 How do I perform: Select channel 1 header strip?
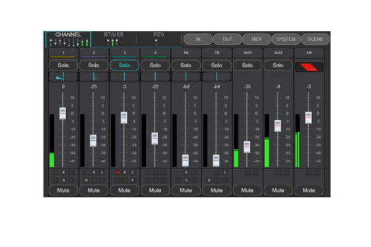63,53
